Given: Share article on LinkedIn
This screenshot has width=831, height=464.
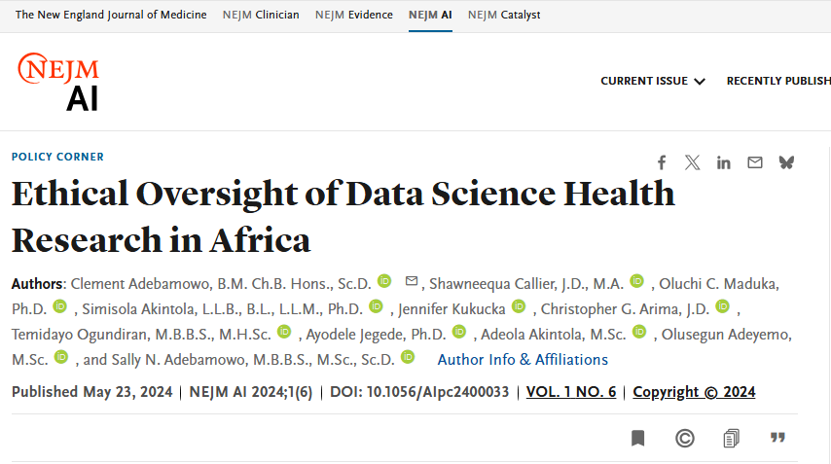Looking at the screenshot, I should (723, 162).
